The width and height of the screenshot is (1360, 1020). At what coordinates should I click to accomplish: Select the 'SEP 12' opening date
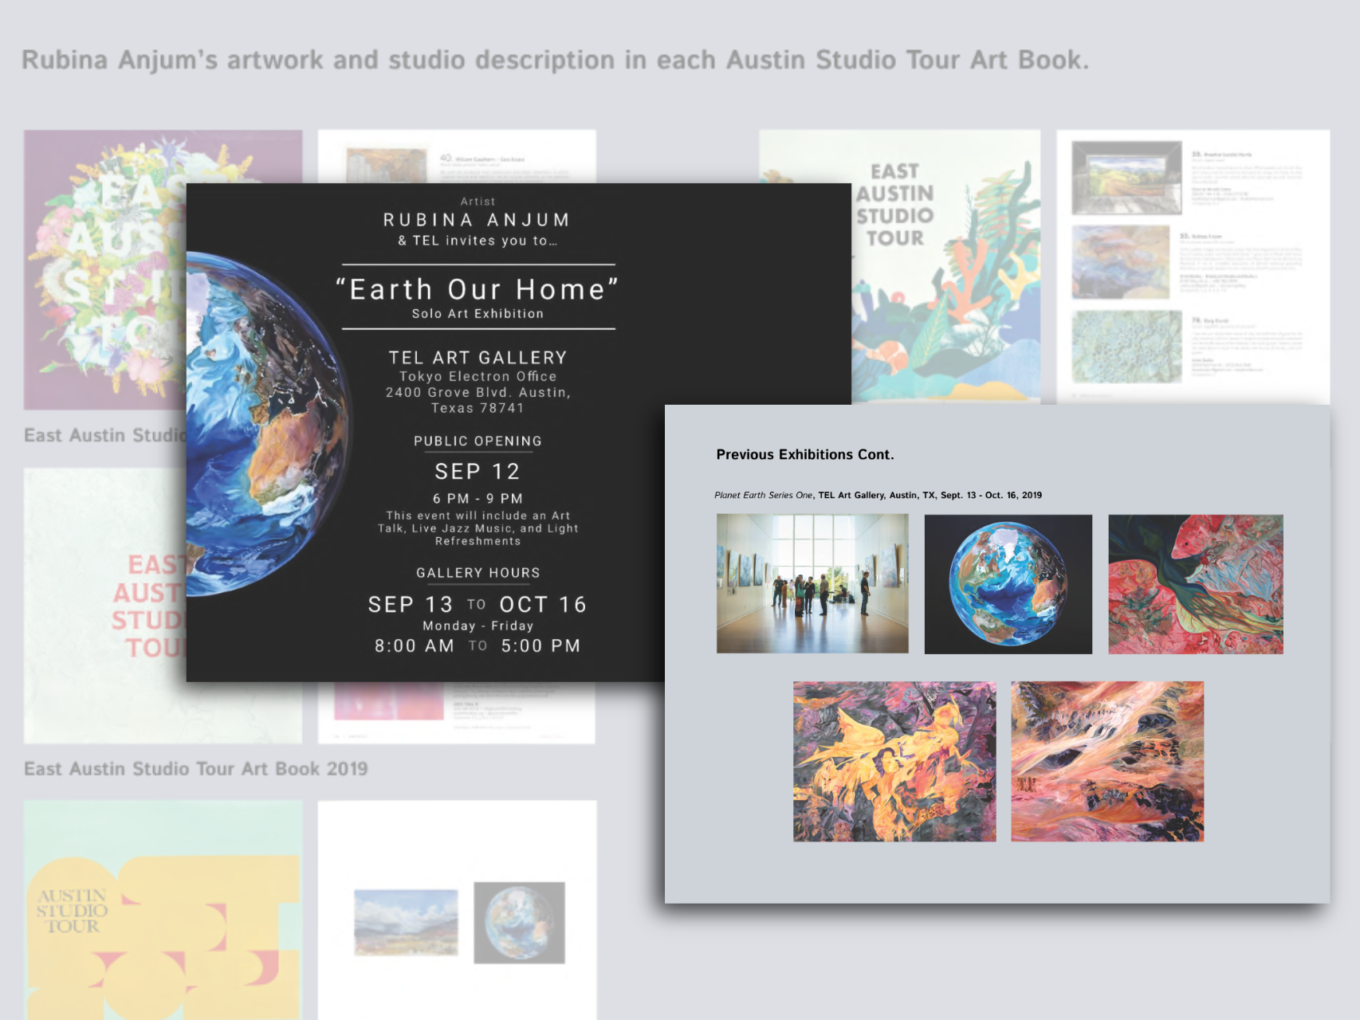pos(478,472)
